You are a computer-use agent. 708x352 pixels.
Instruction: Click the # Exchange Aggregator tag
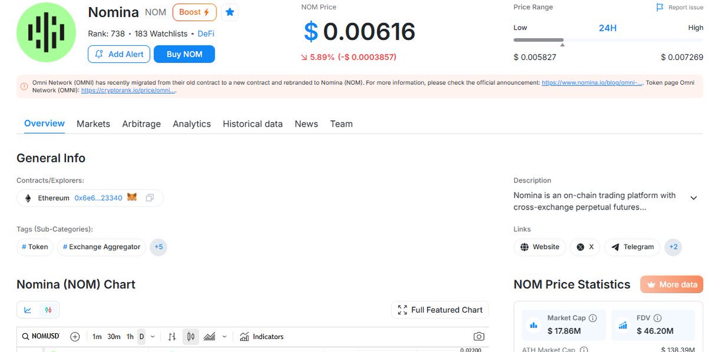(x=101, y=247)
